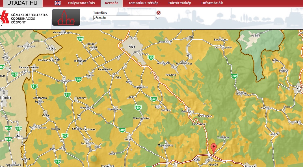This screenshot has height=167, width=303.
Task: Focus the Település search input field
Action: point(124,18)
